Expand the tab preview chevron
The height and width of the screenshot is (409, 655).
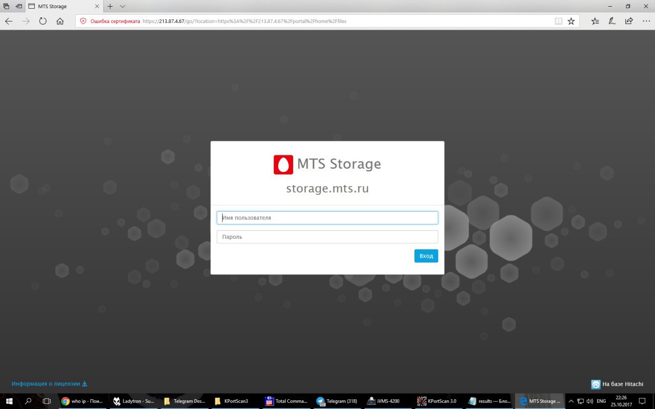(122, 6)
